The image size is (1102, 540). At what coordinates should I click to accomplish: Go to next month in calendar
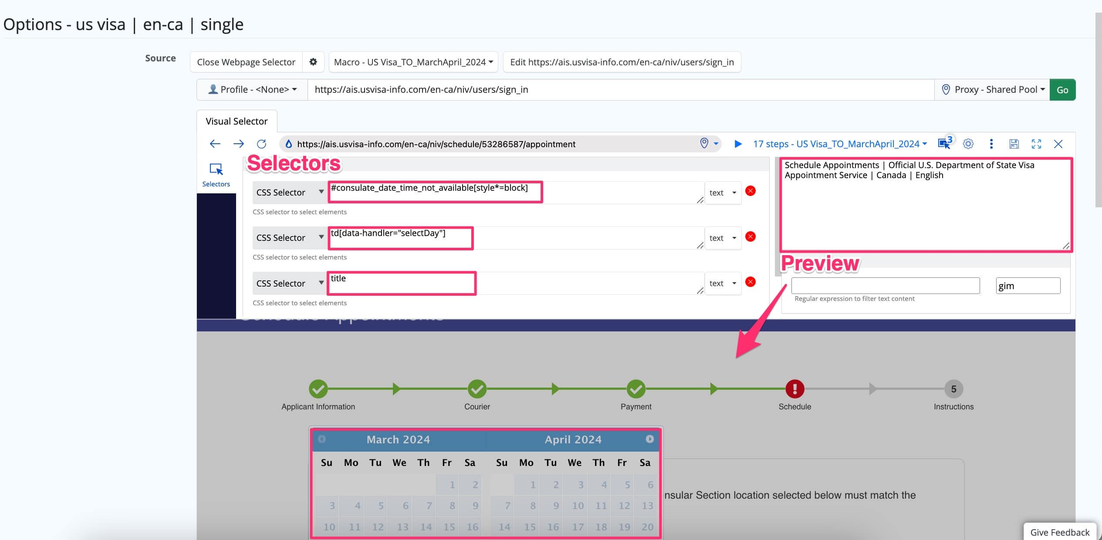(x=649, y=439)
